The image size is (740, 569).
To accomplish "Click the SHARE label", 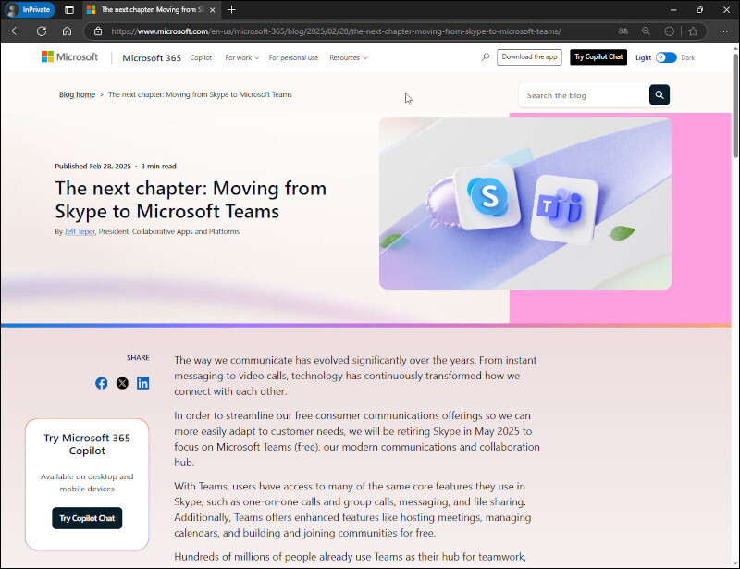I will point(138,357).
